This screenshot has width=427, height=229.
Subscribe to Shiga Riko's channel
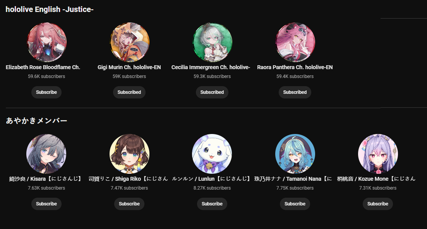click(x=129, y=204)
